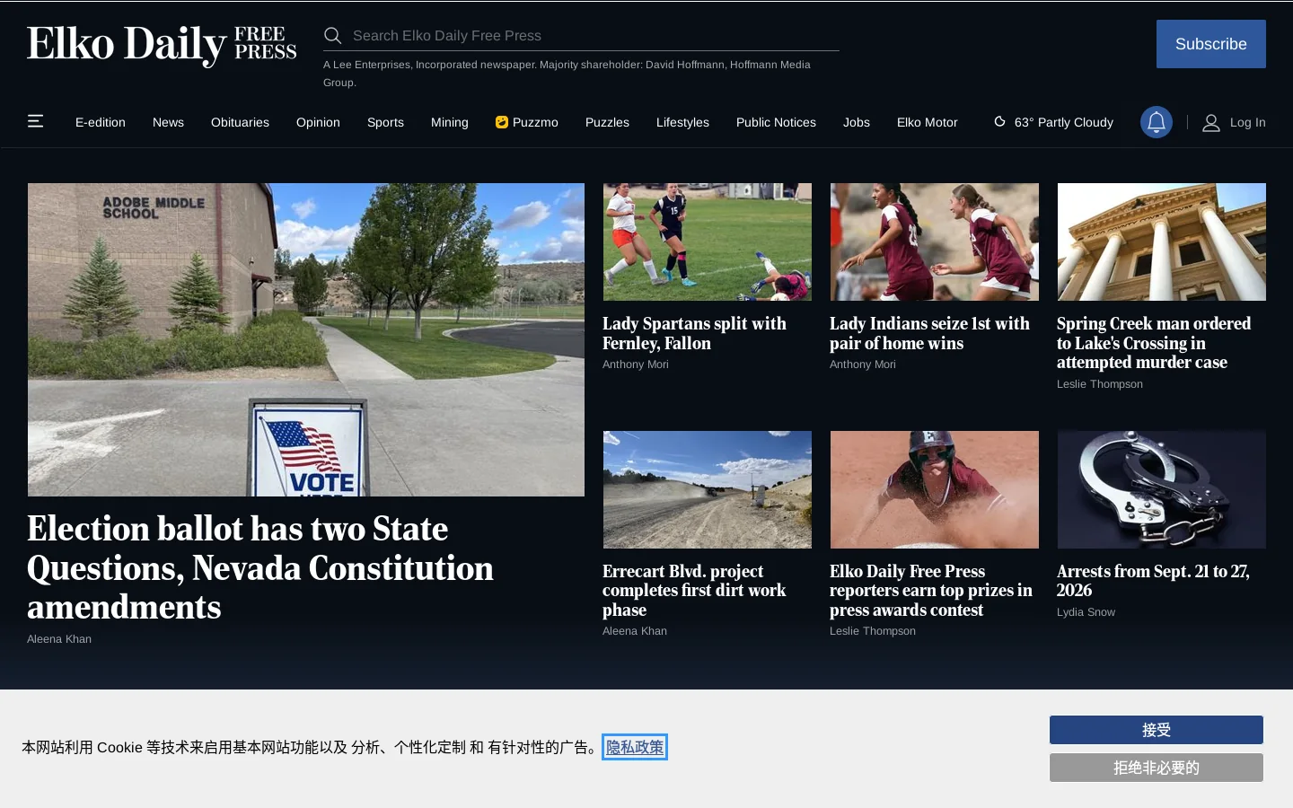Read Lady Indians seize 1st headline
Screen dimensions: 1293x808
point(929,333)
